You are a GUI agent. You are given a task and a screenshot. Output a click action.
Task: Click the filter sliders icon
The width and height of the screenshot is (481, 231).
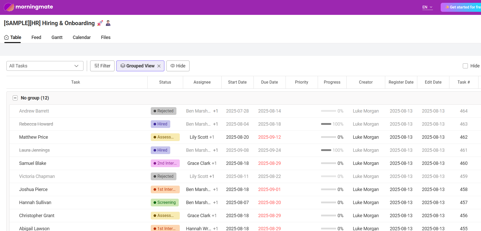(x=97, y=66)
